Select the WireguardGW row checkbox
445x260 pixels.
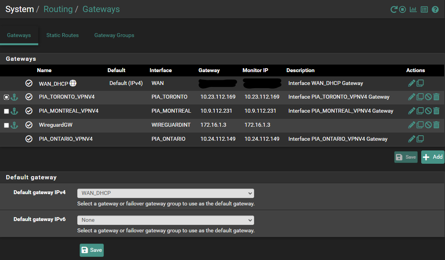tap(7, 125)
